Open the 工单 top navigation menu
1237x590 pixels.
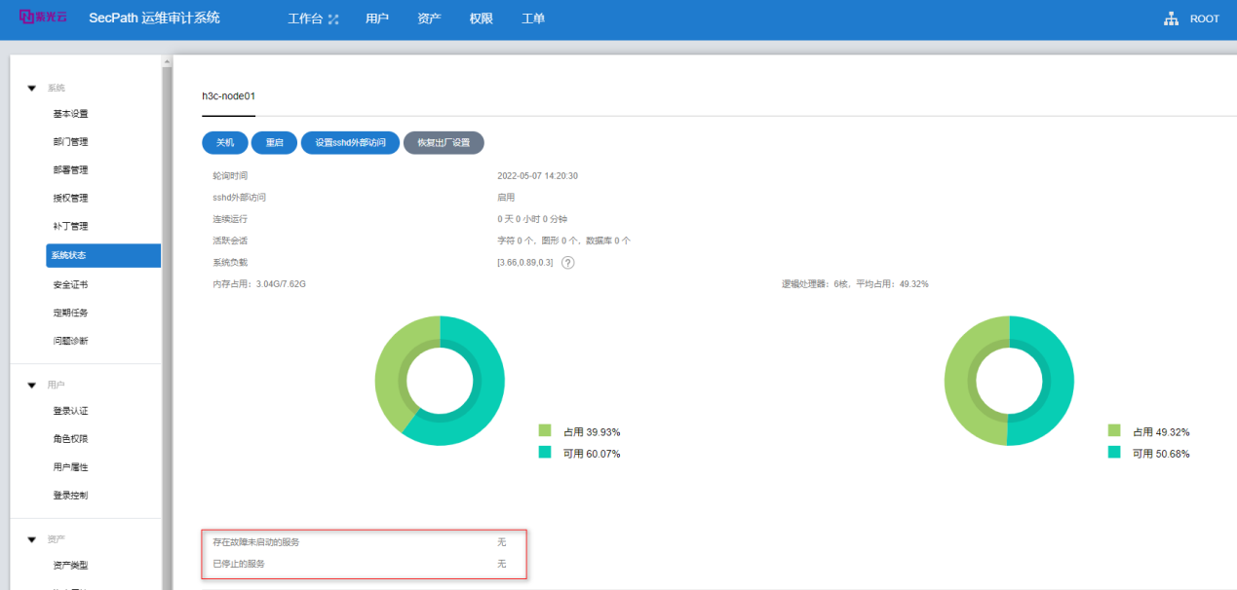coord(533,19)
